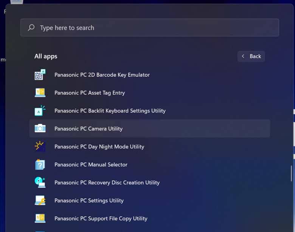Viewport: 295px width, 232px height.
Task: Click the Back button chevron arrow
Action: coord(243,56)
